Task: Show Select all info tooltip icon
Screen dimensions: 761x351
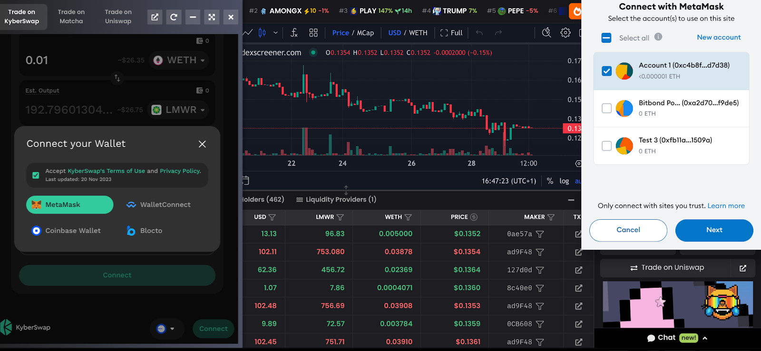Action: 658,37
